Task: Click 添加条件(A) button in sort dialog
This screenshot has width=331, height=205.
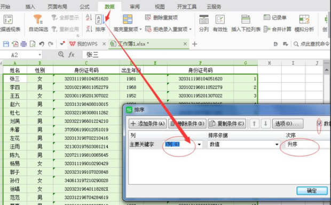Action: 147,123
